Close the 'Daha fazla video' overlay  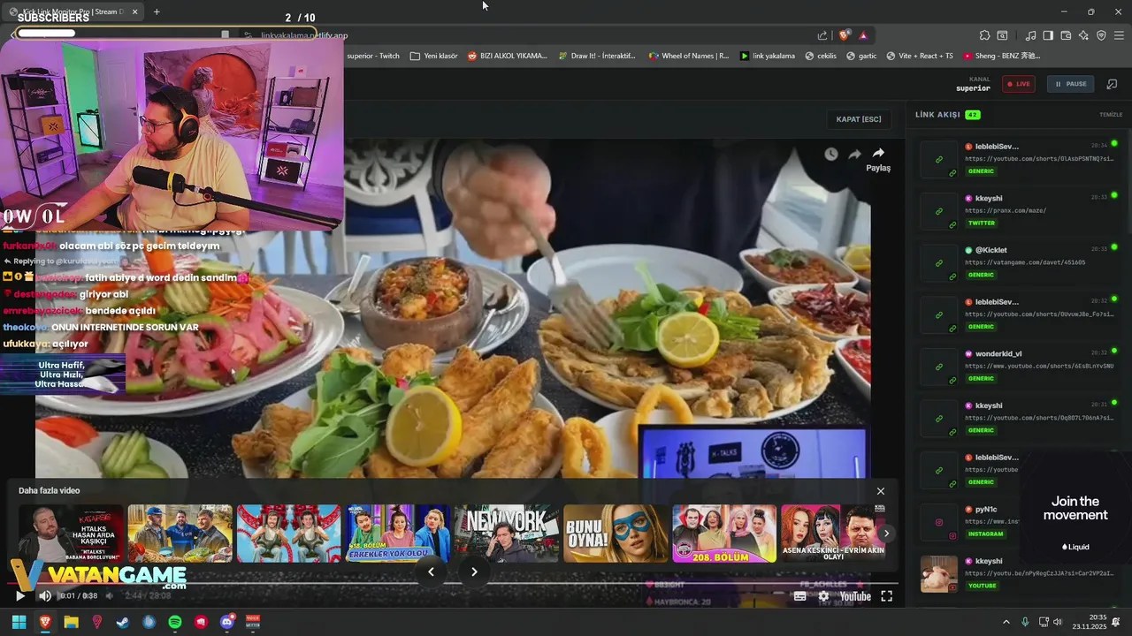(880, 491)
